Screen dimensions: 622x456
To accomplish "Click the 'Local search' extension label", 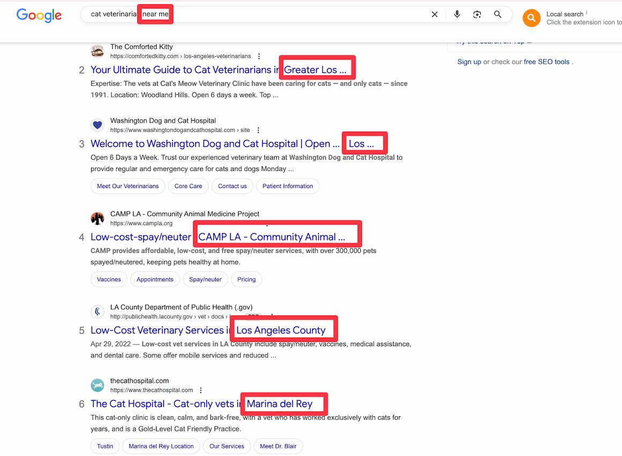I will click(565, 14).
